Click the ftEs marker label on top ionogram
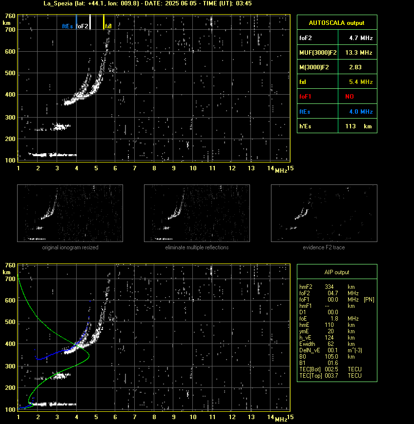414x424 pixels. (x=67, y=26)
